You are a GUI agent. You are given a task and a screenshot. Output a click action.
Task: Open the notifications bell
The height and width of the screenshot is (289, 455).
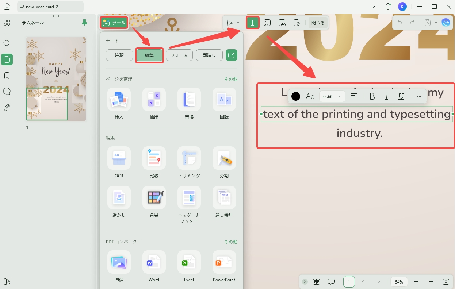click(x=388, y=7)
